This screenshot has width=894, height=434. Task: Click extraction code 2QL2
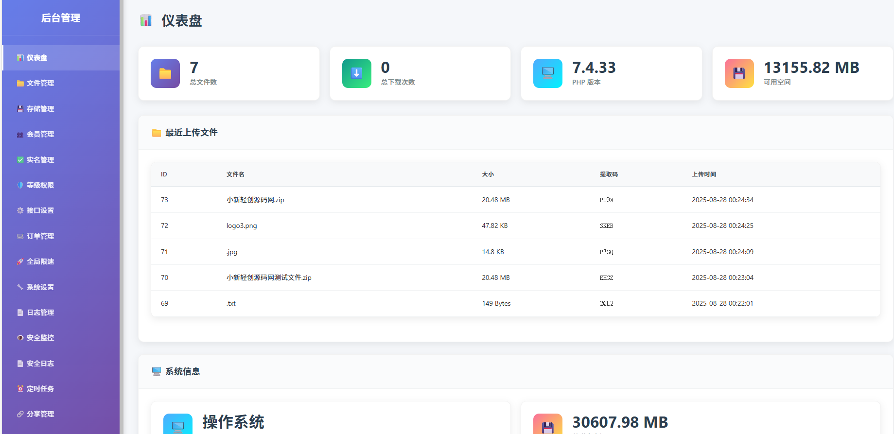pos(606,303)
